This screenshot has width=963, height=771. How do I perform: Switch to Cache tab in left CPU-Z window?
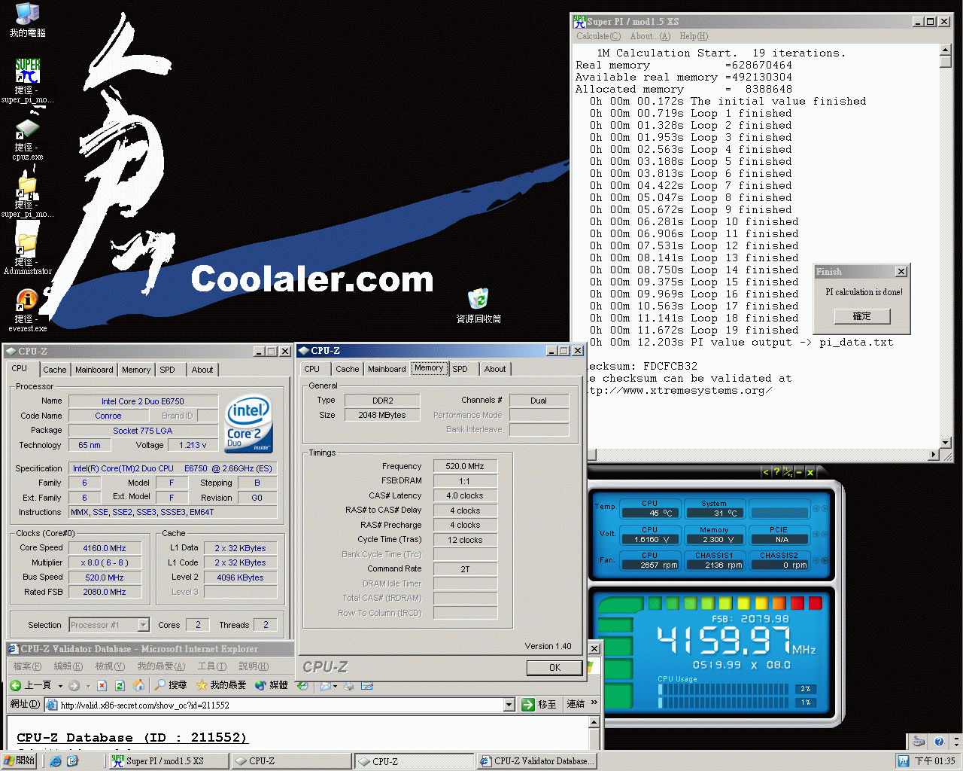[54, 370]
